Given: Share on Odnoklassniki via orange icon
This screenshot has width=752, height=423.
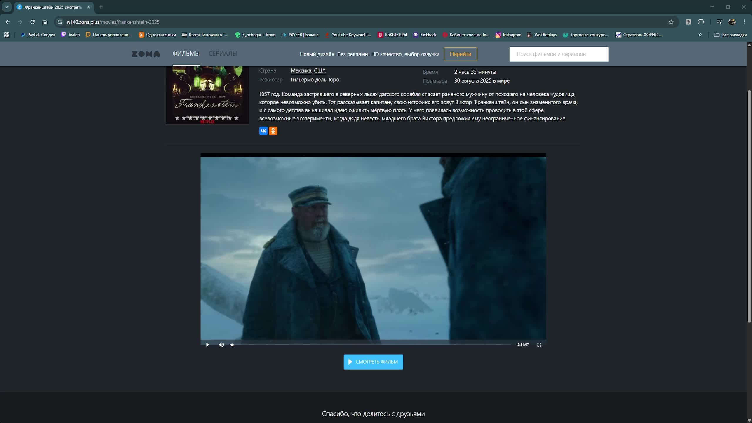Looking at the screenshot, I should click(273, 131).
